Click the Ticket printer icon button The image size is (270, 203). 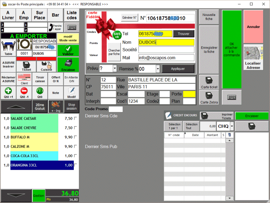click(26, 65)
